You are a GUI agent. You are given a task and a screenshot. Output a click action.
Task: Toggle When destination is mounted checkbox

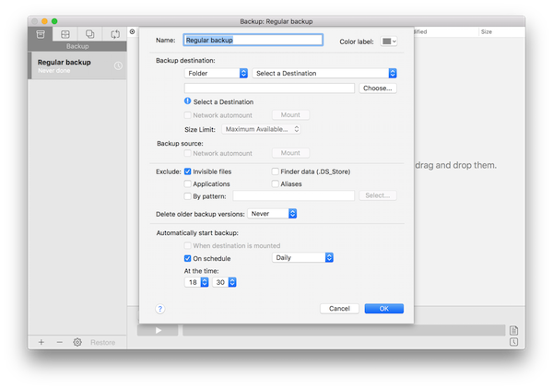(x=188, y=245)
